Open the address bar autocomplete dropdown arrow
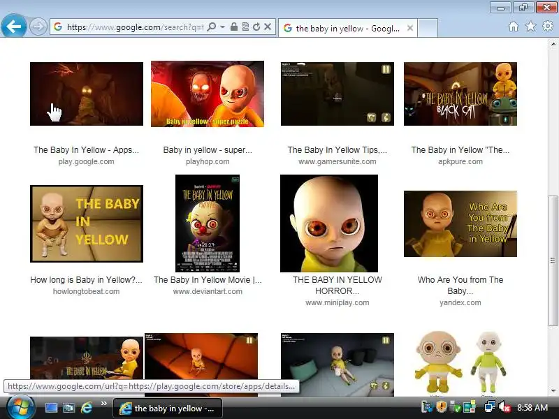The height and width of the screenshot is (419, 559). tap(222, 27)
